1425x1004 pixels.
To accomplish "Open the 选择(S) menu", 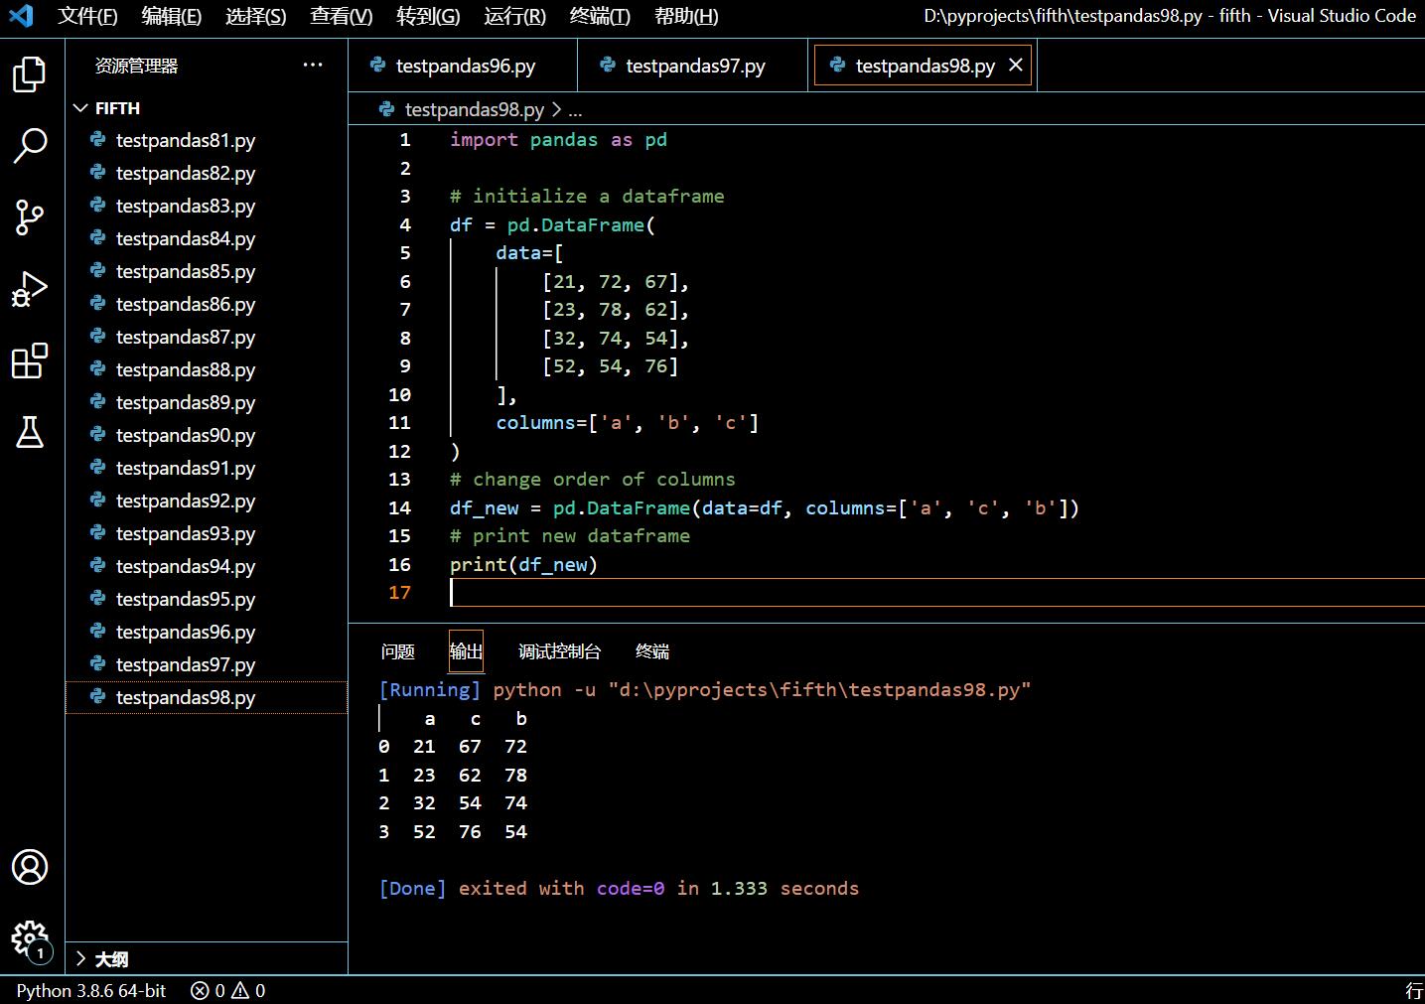I will (256, 16).
